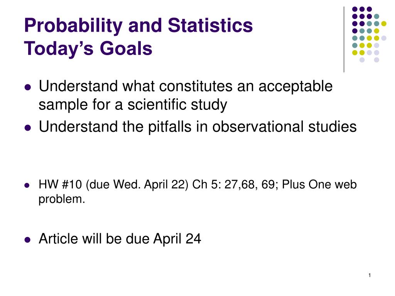Click the bullet before 'HW #10'
The width and height of the screenshot is (395, 296).
[x=27, y=185]
